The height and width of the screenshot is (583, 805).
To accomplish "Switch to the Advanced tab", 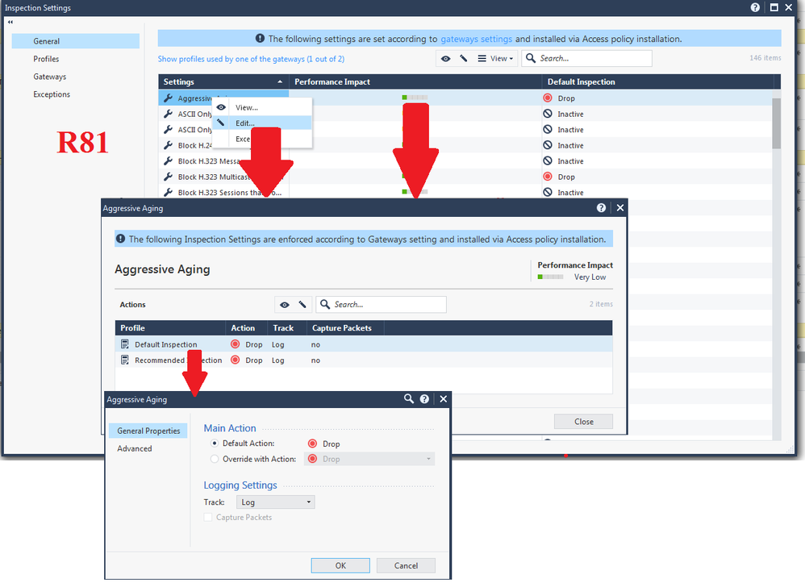I will 135,448.
